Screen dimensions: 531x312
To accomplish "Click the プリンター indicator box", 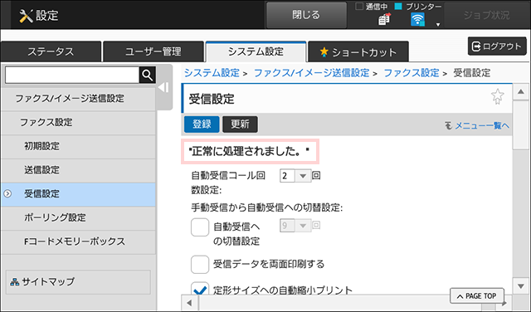I will point(398,6).
